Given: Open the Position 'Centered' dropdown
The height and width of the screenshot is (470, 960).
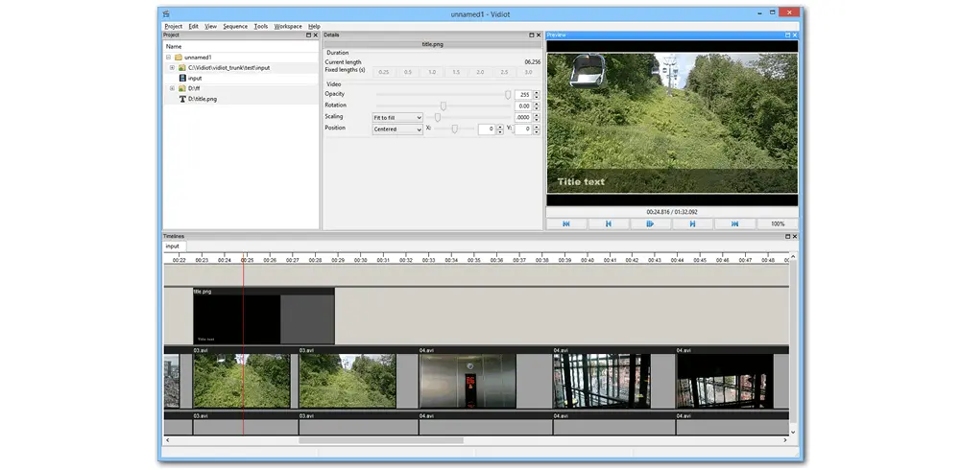Looking at the screenshot, I should [x=397, y=129].
